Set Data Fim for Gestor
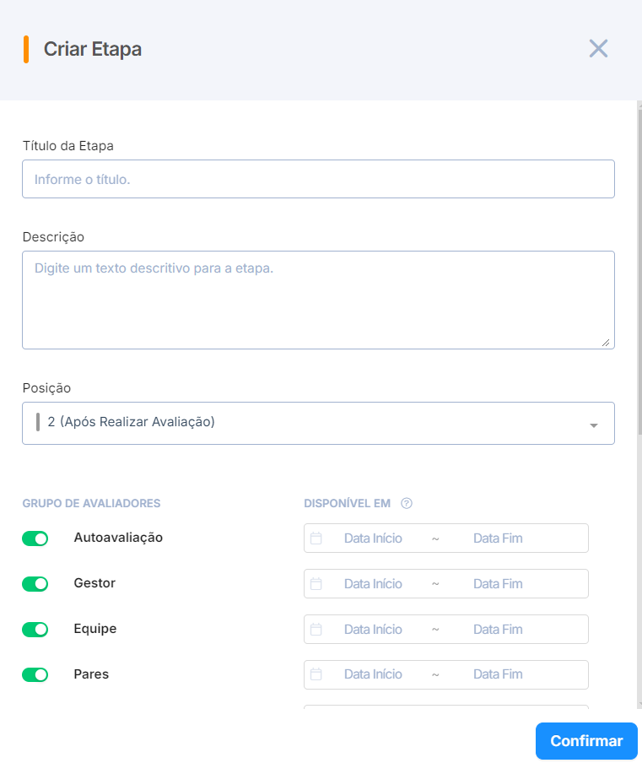Screen dimensions: 642x763 (498, 584)
